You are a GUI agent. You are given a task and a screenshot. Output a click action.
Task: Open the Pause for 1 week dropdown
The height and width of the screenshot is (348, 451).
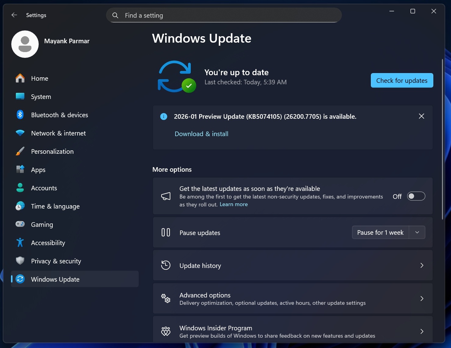tap(417, 232)
